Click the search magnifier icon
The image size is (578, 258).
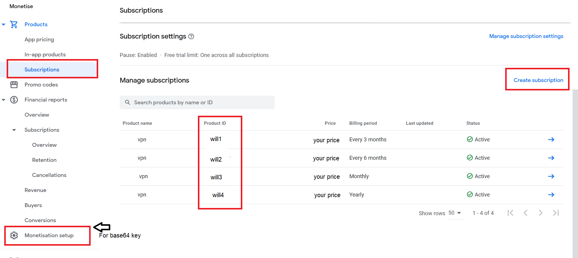[x=128, y=102]
